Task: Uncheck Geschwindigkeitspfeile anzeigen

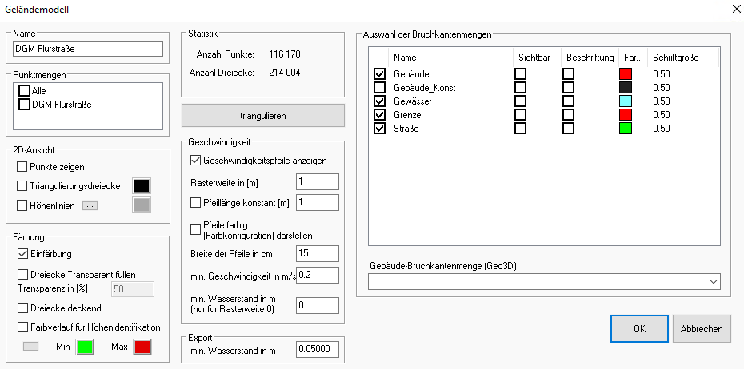Action: tap(197, 161)
